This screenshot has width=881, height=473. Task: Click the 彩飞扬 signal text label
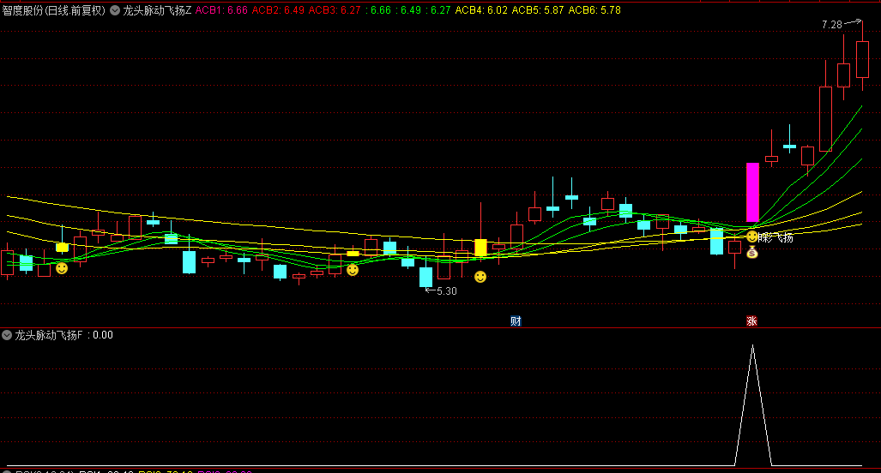point(776,238)
